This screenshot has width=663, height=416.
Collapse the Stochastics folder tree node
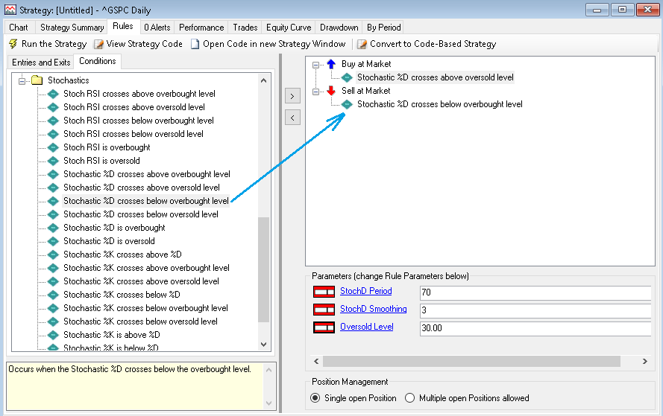22,80
